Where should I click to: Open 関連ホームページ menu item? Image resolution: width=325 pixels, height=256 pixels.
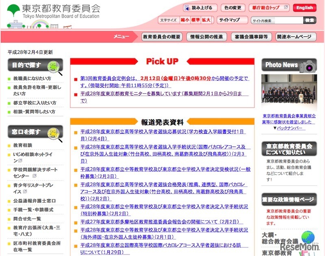click(x=296, y=37)
